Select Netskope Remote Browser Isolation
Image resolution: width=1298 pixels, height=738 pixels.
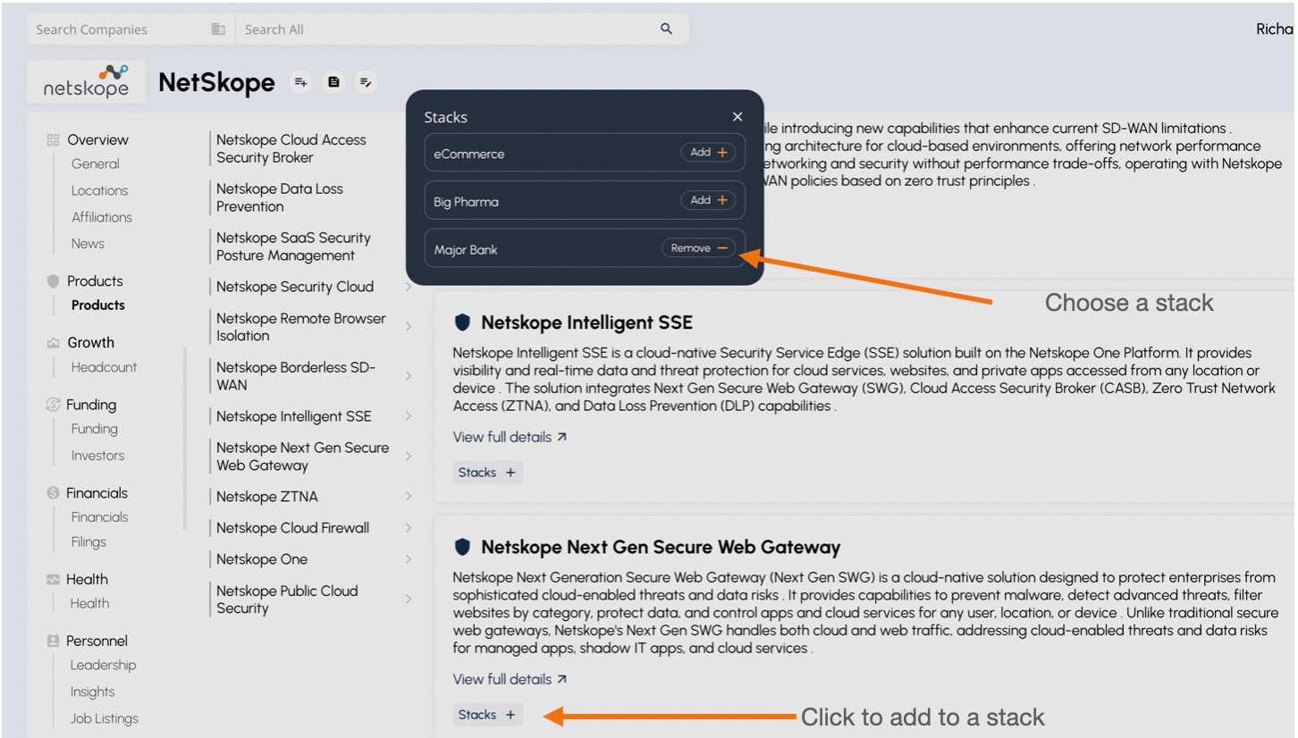point(301,327)
